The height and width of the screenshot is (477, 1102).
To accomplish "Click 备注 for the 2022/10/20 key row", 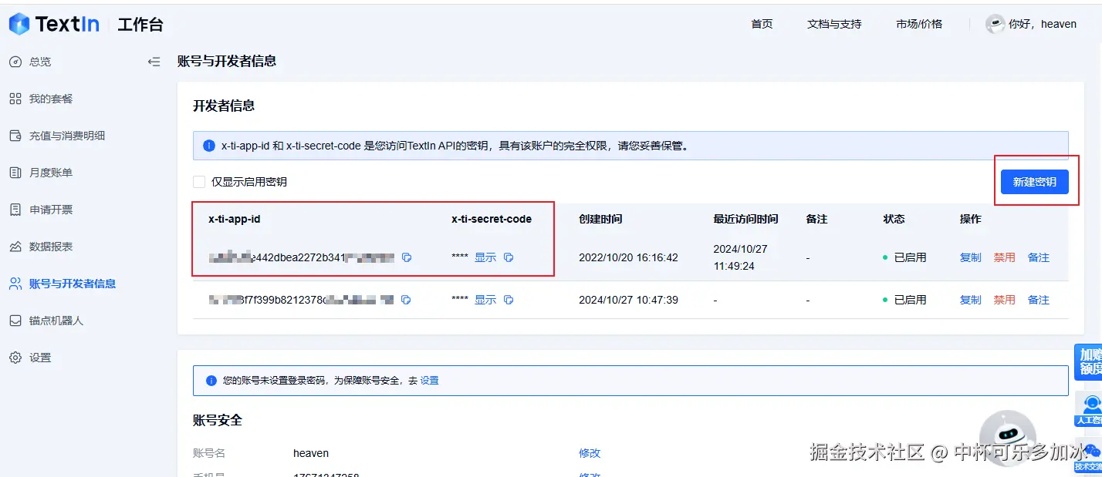I will tap(1039, 257).
